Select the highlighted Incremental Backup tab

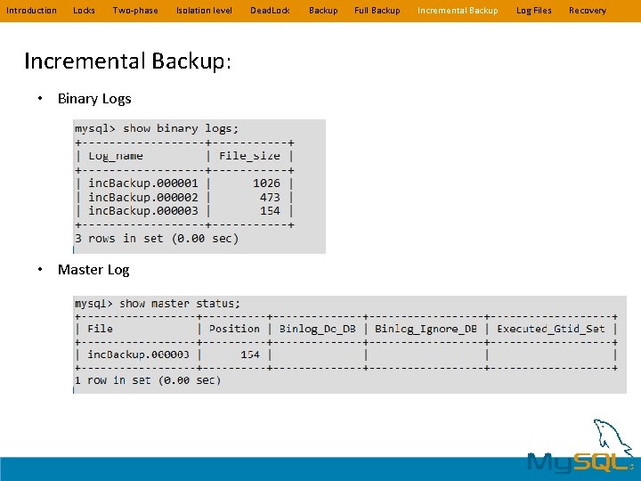[x=458, y=11]
